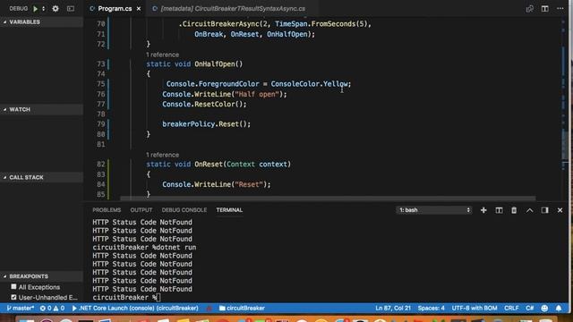The height and width of the screenshot is (322, 573).
Task: Click the last terminal prompt 'circuitBreaker %'
Action: click(124, 297)
